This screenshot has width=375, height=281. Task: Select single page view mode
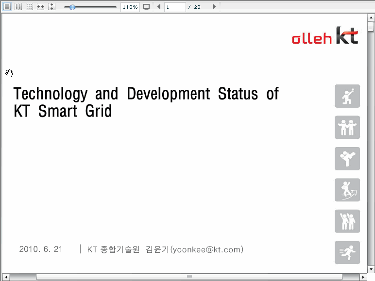7,7
